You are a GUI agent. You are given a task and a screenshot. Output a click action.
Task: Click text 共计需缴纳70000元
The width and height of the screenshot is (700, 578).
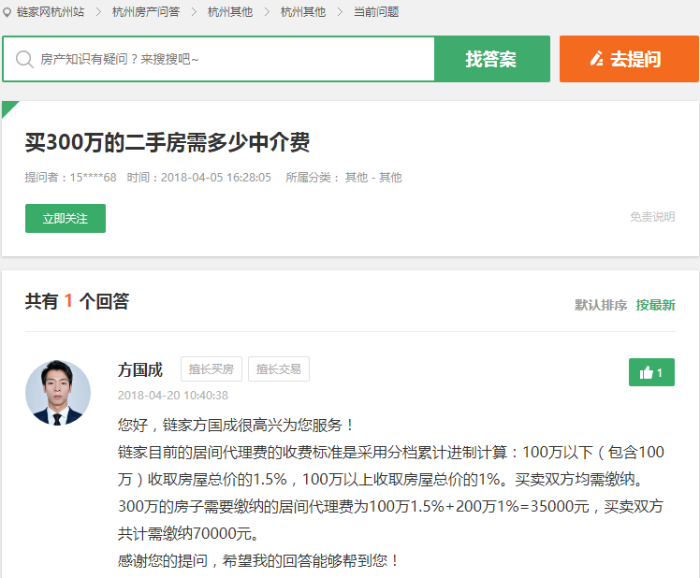188,533
